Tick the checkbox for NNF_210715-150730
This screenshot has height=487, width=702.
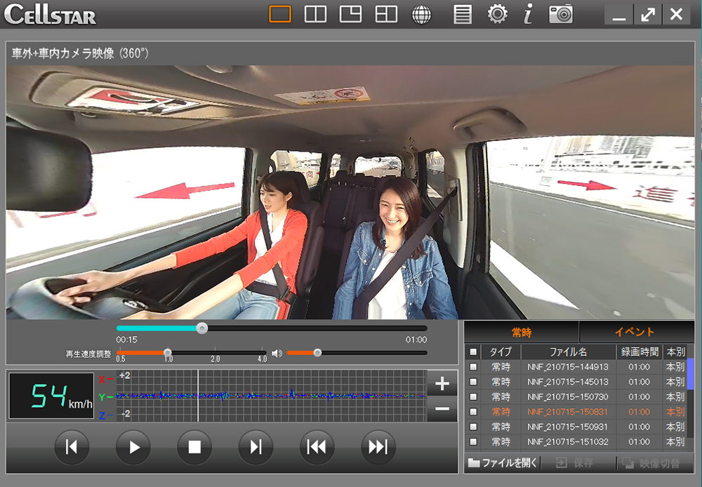tap(473, 397)
